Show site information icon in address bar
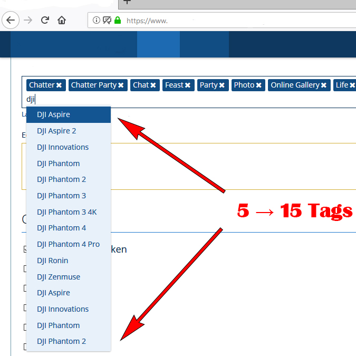The image size is (356, 356). [x=97, y=20]
